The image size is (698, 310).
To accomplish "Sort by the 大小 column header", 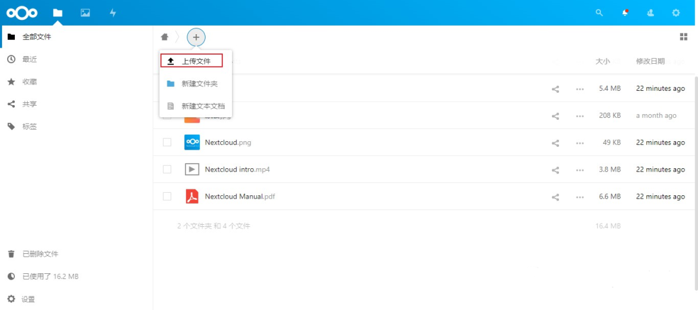I will [x=603, y=61].
